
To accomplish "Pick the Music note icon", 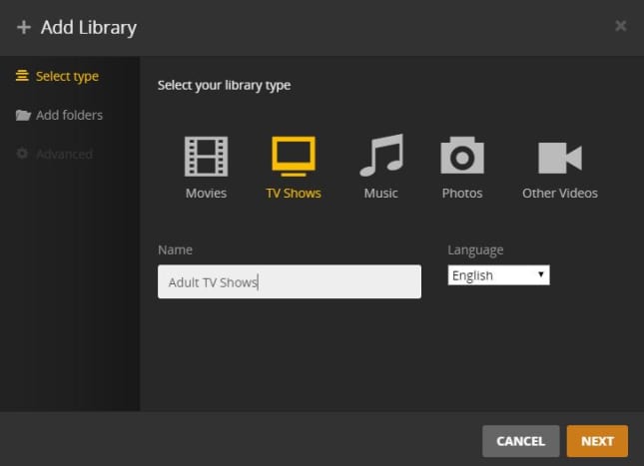I will 382,156.
